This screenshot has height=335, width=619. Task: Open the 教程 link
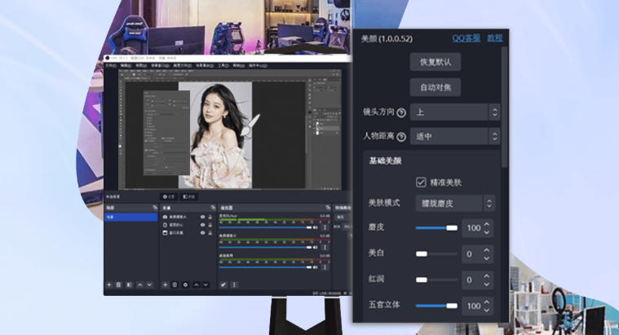click(495, 37)
